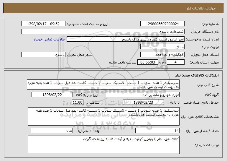The height and width of the screenshot is (161, 227).
Task: Click the delivery province field کهگیلویه و بویراحمد
Action: [162, 54]
